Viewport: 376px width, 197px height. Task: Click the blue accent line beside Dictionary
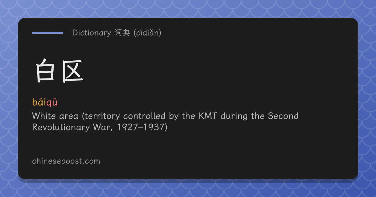pos(48,33)
